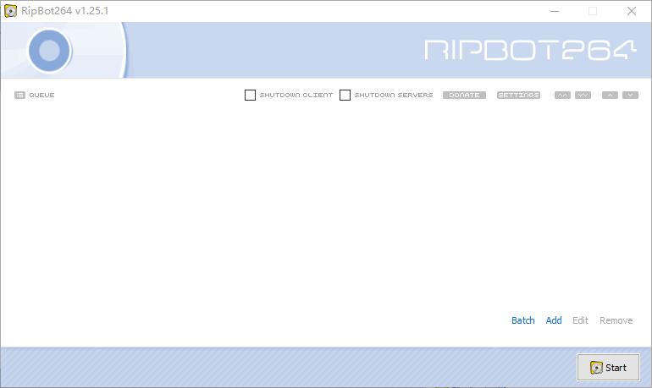
Task: Click the Remove link
Action: 616,320
